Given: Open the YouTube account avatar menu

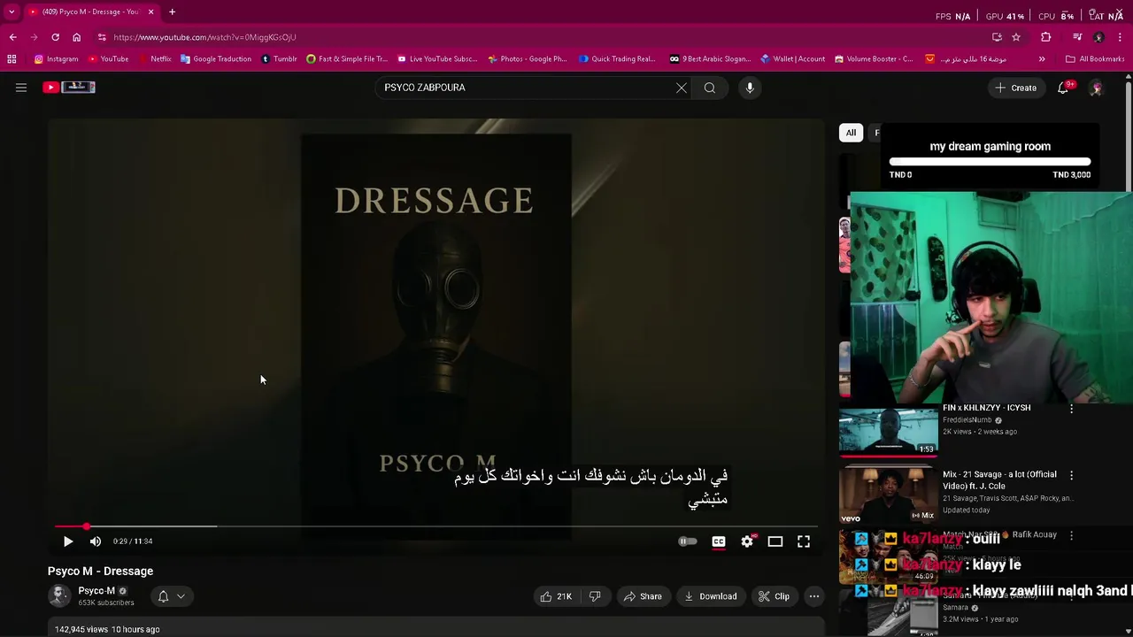Looking at the screenshot, I should 1096,88.
